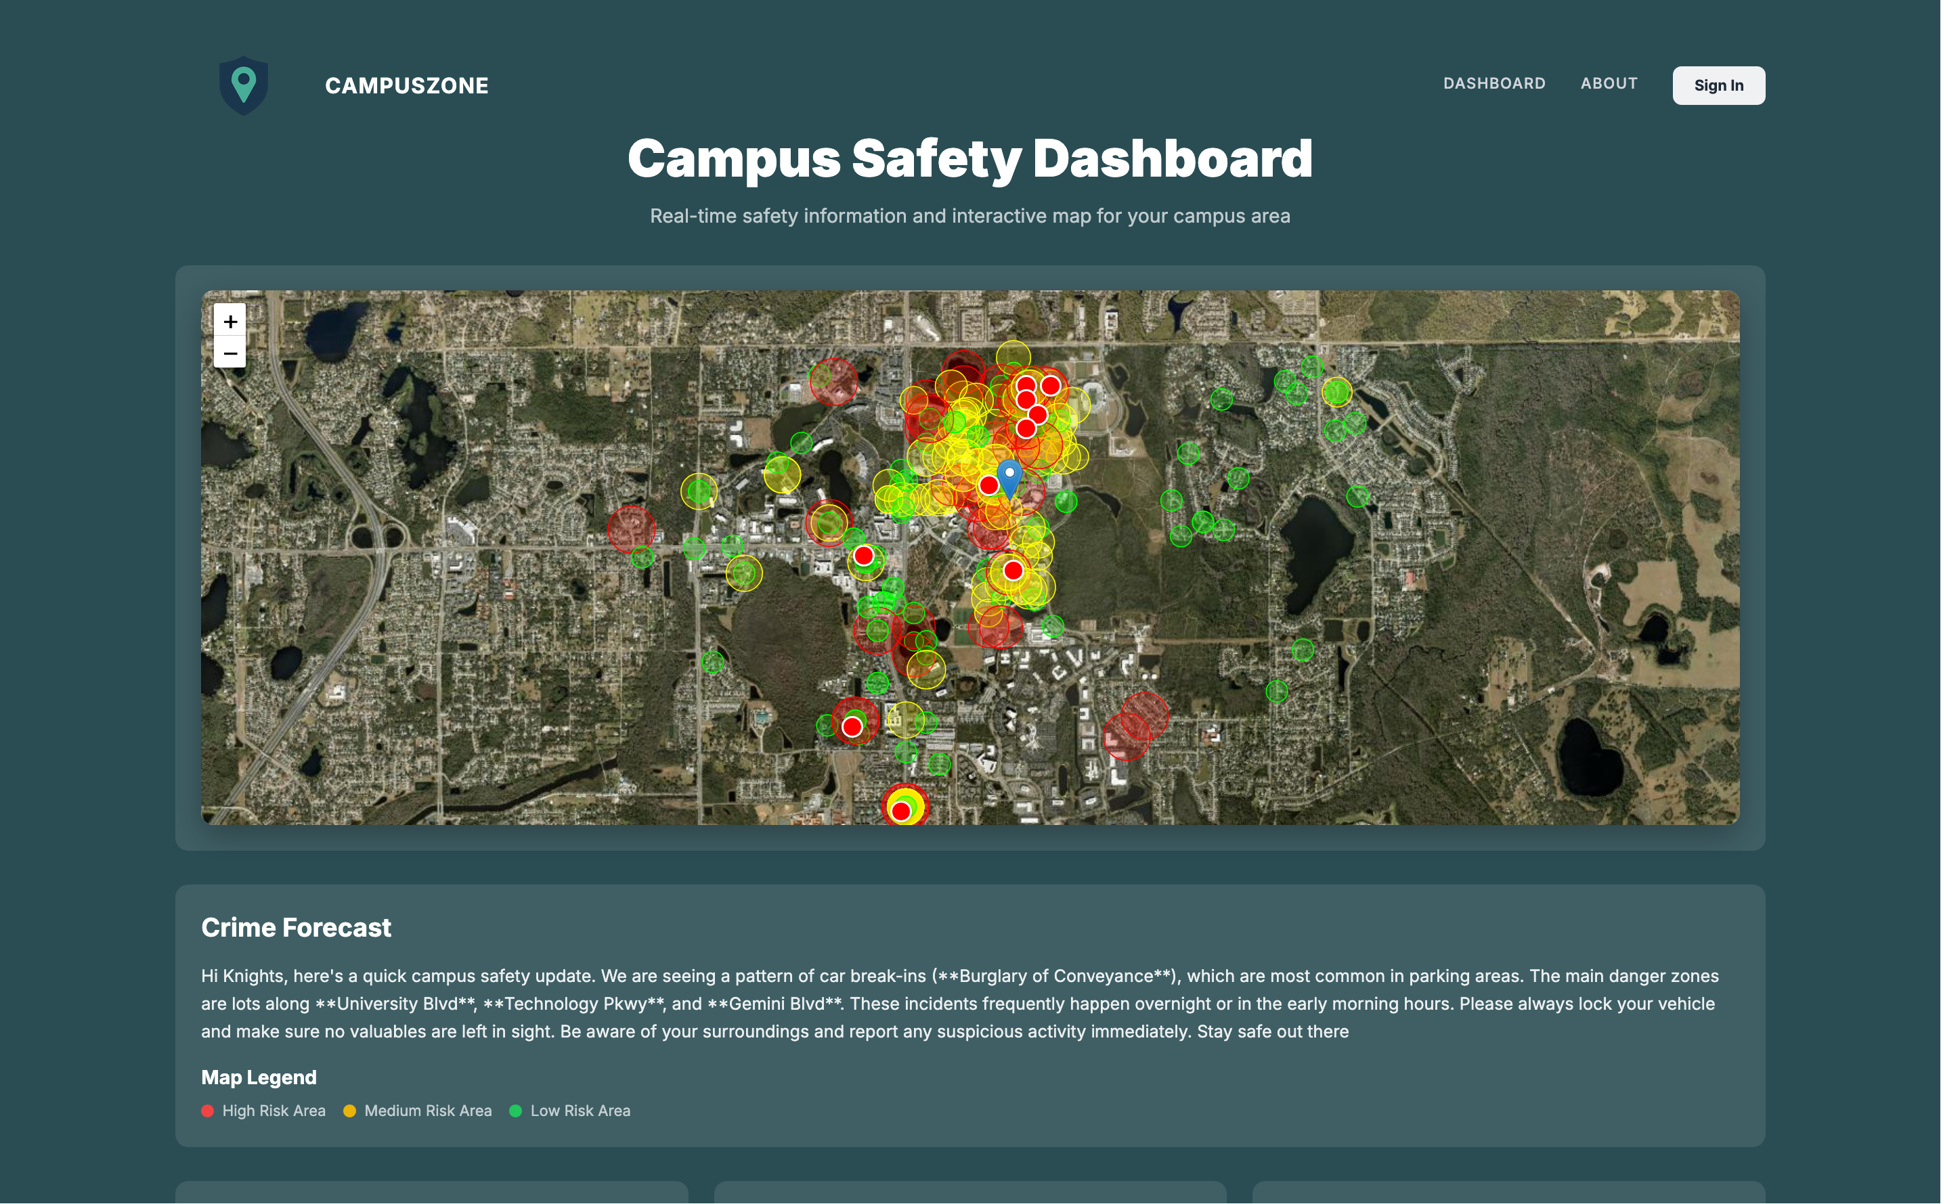The height and width of the screenshot is (1204, 1941).
Task: Click the Real-time safety information subtitle
Action: 969,216
